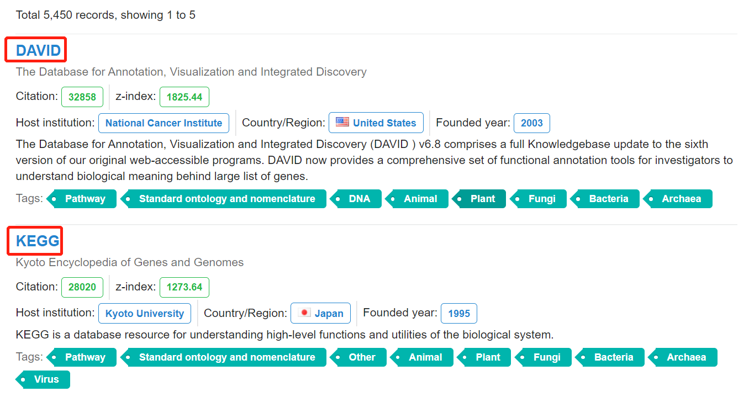Select Pathway tag under DAVID

click(82, 199)
